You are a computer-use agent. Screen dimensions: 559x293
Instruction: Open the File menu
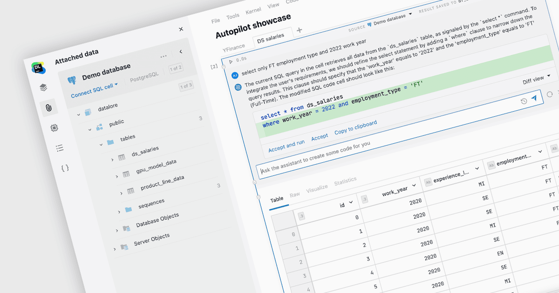[216, 21]
